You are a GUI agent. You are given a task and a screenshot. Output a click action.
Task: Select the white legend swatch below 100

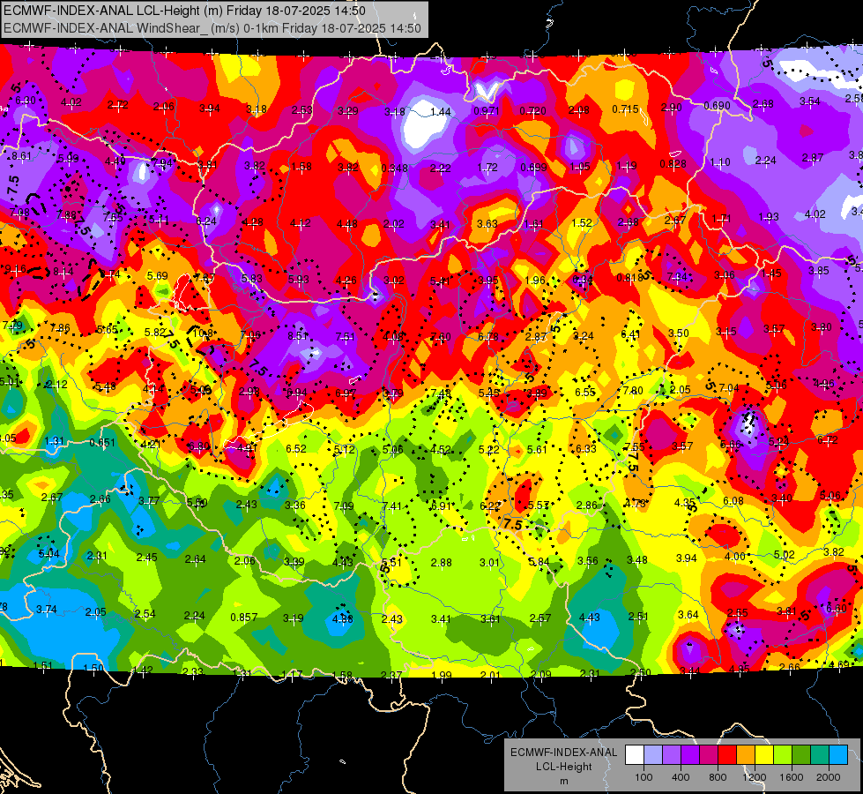(x=635, y=754)
